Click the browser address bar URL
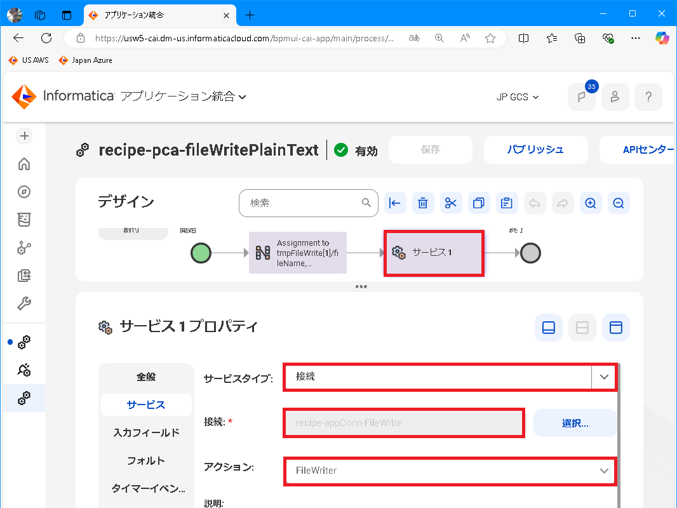677x508 pixels. [244, 38]
